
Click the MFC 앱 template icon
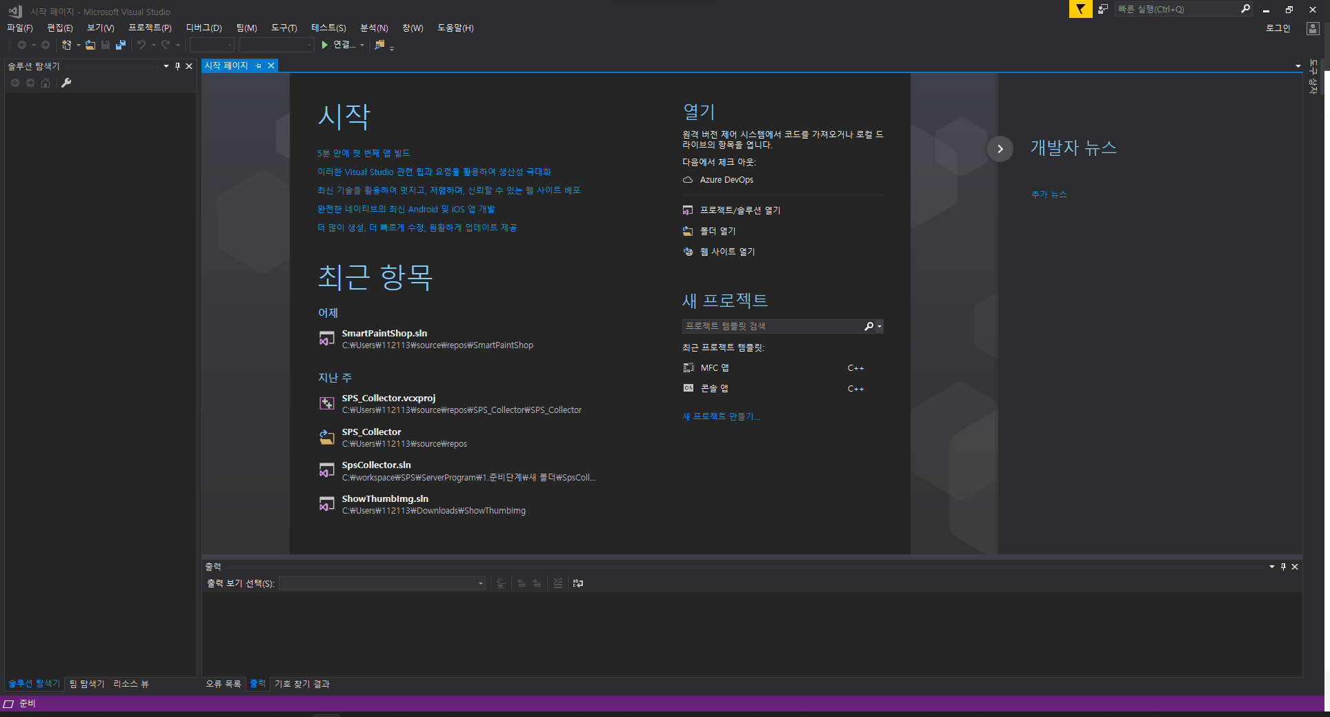[x=688, y=368]
